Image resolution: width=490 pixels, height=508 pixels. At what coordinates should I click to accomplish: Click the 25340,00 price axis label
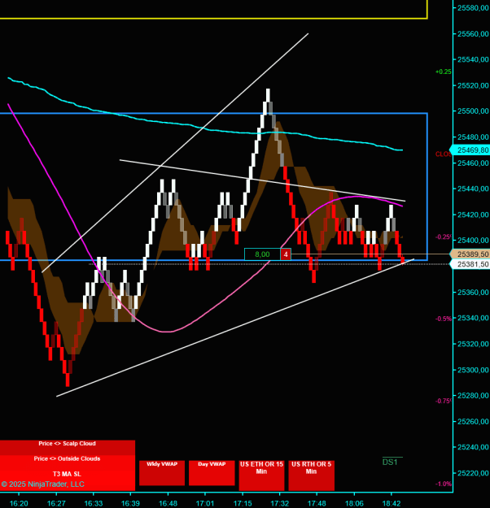[473, 318]
